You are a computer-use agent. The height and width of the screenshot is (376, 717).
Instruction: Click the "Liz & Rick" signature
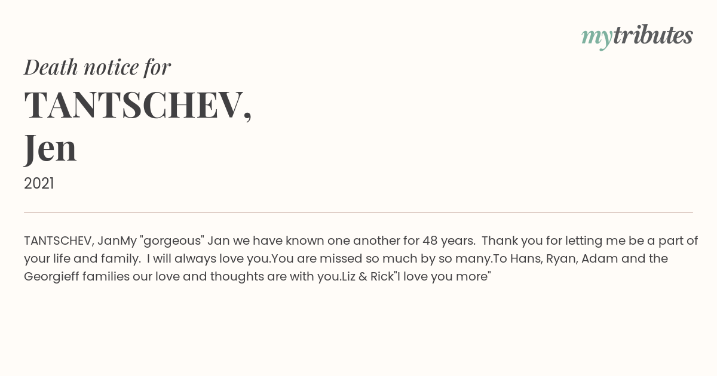coord(369,276)
